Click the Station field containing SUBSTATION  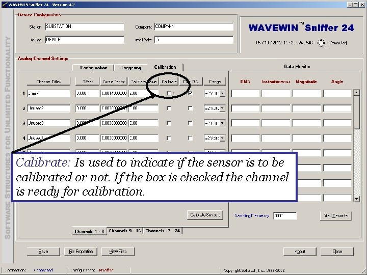[x=85, y=26]
